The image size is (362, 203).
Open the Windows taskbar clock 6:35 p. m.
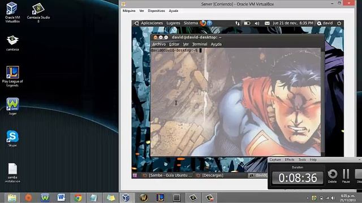click(347, 198)
